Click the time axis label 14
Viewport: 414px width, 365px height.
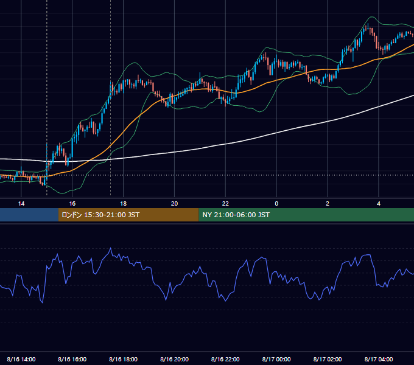tap(21, 204)
